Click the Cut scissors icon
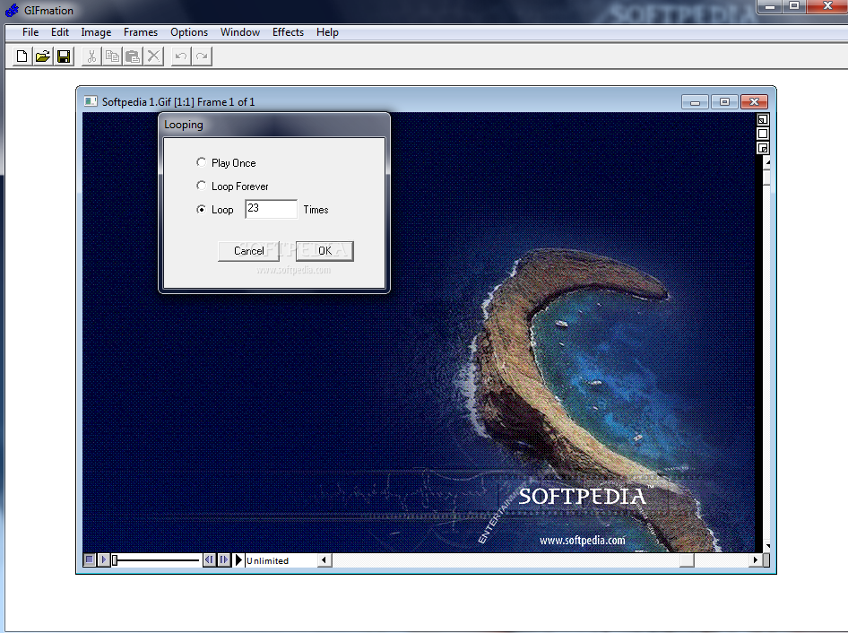 pos(91,56)
